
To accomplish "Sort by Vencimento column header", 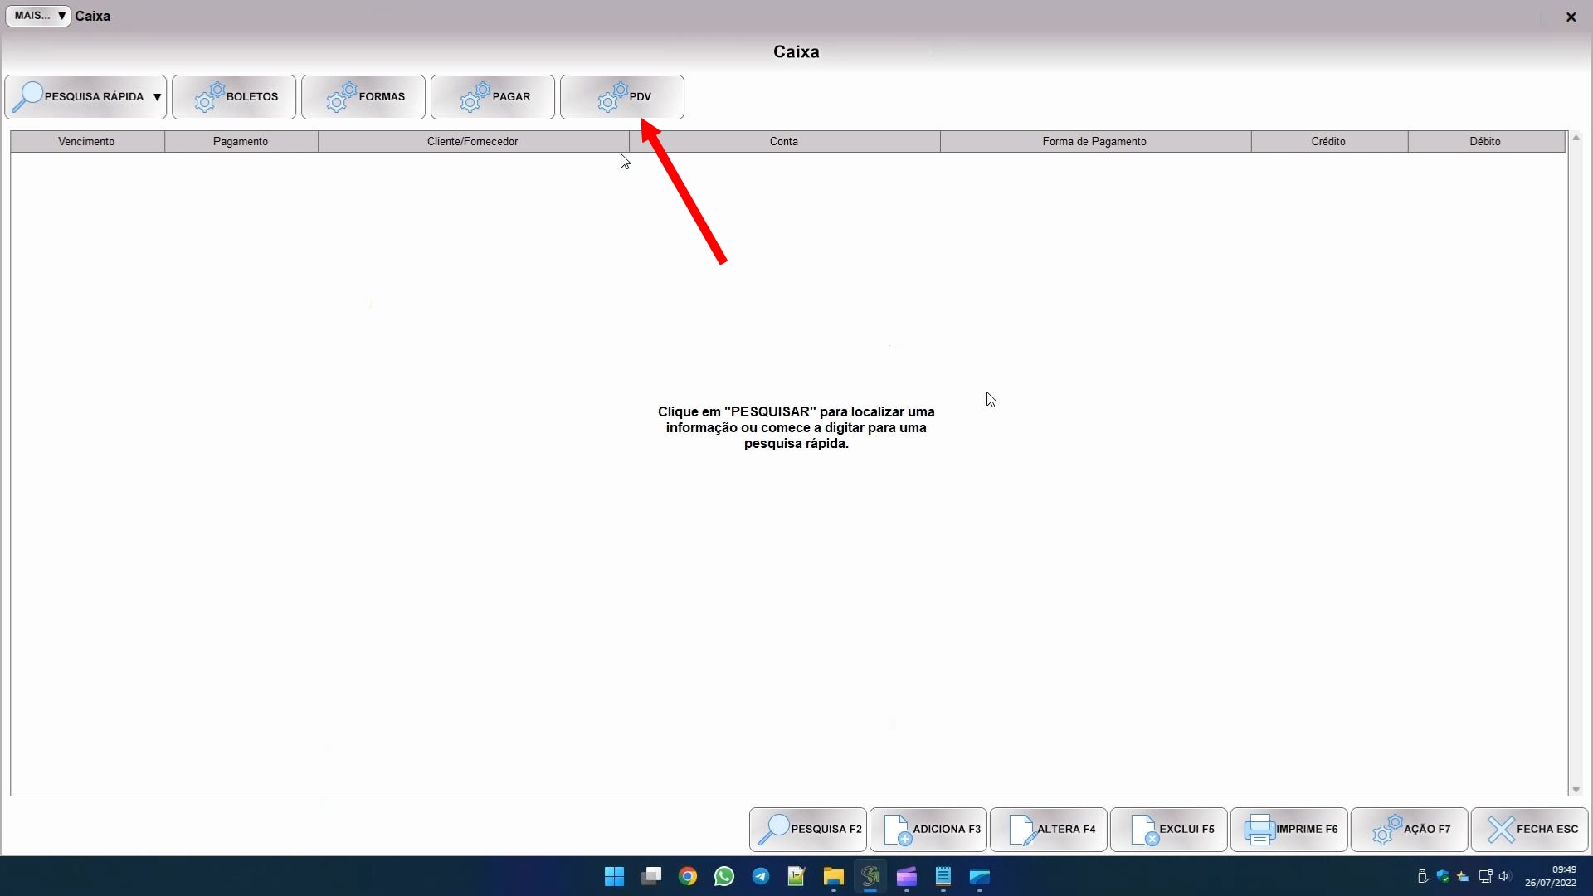I will coord(87,142).
